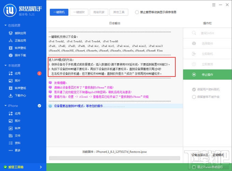Viewport: 232px width, 171px height.
Task: Click 立即激活 activate now
Action: [x=207, y=64]
